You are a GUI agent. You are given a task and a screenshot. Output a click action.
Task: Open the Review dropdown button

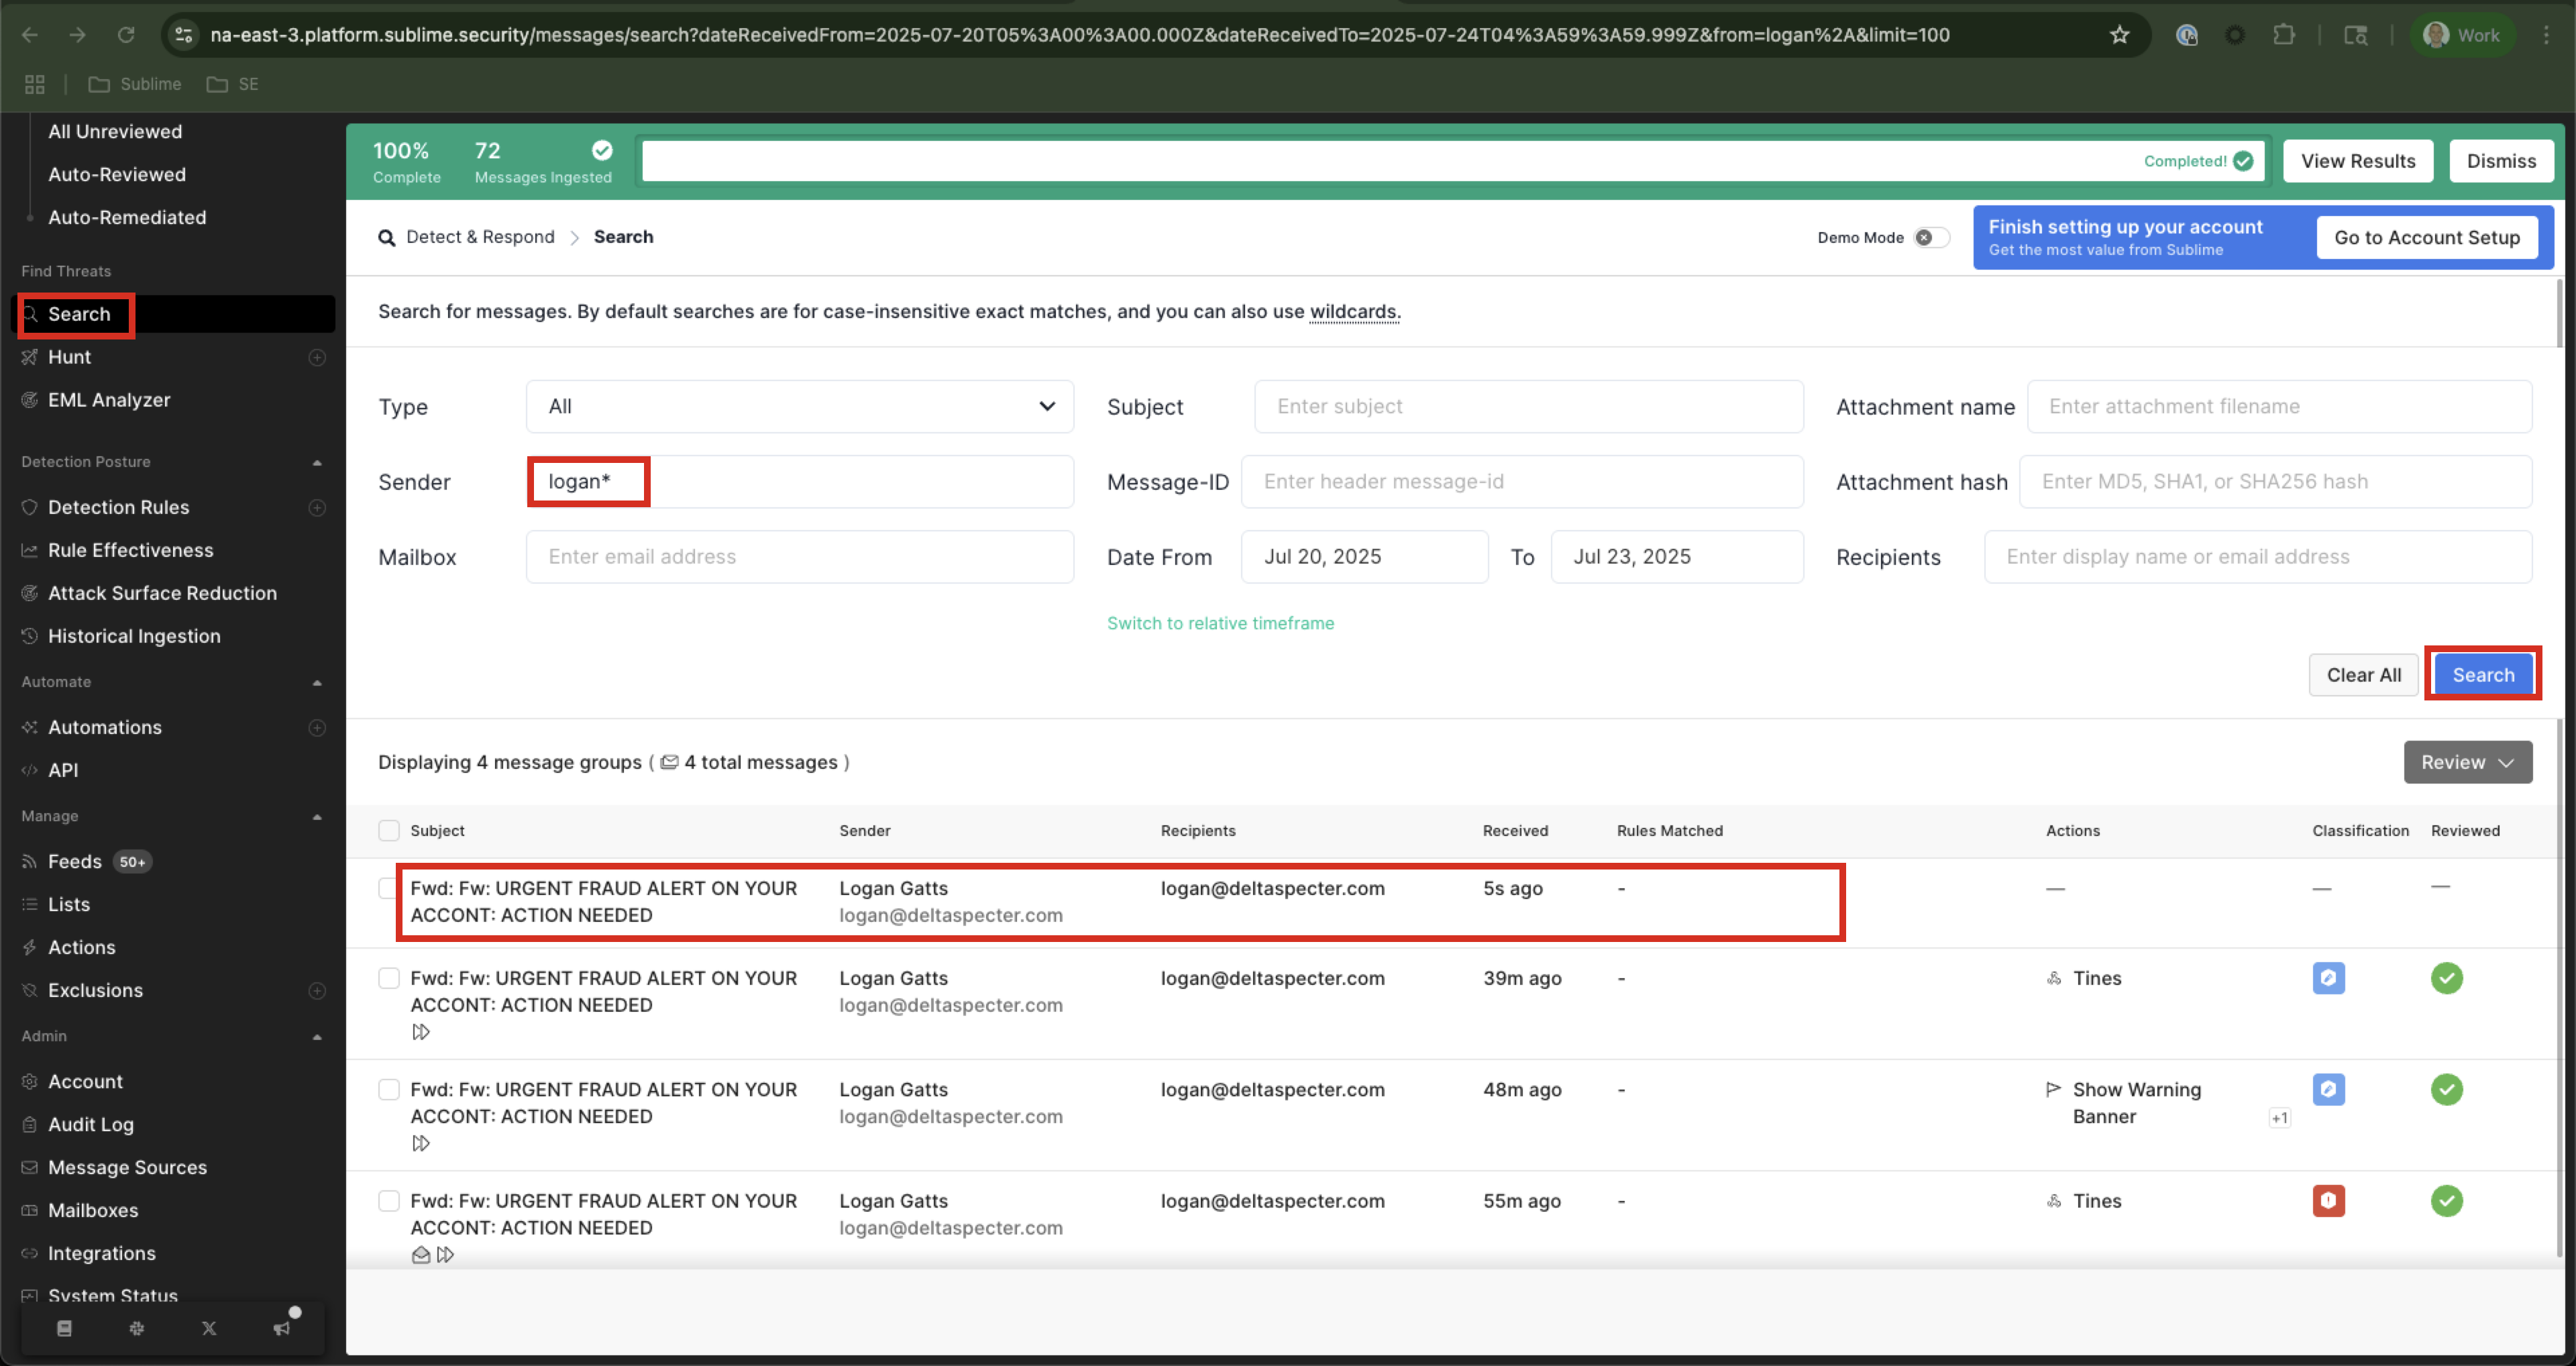(x=2467, y=762)
